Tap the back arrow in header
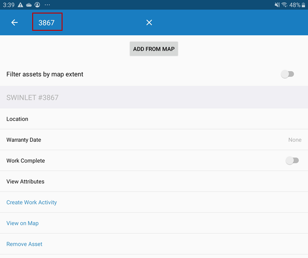 tap(14, 22)
